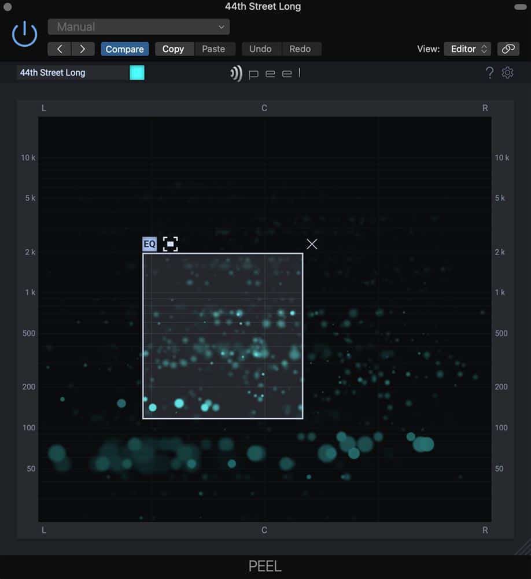Viewport: 531px width, 579px height.
Task: Open the settings gear icon
Action: (507, 73)
